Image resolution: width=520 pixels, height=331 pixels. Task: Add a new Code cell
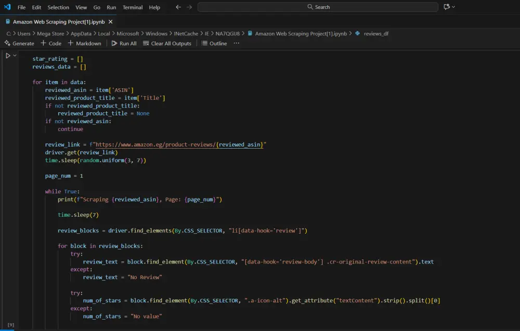[51, 44]
